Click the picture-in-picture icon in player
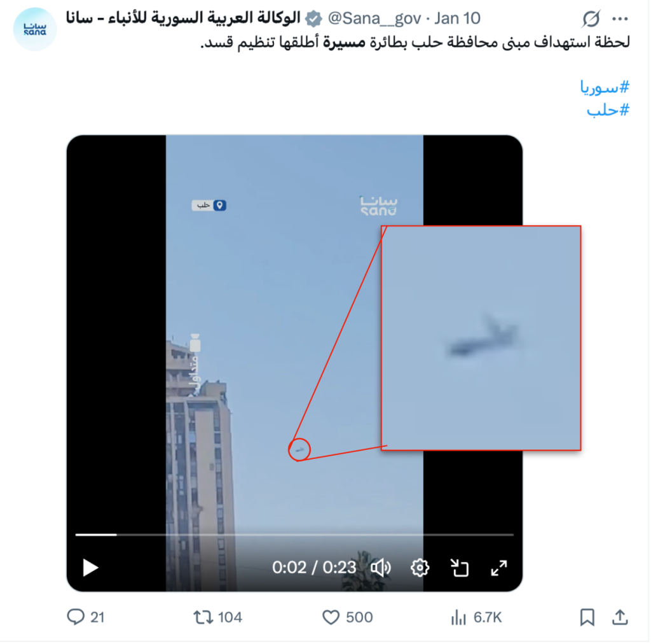Screen dimensions: 651x644 (460, 568)
